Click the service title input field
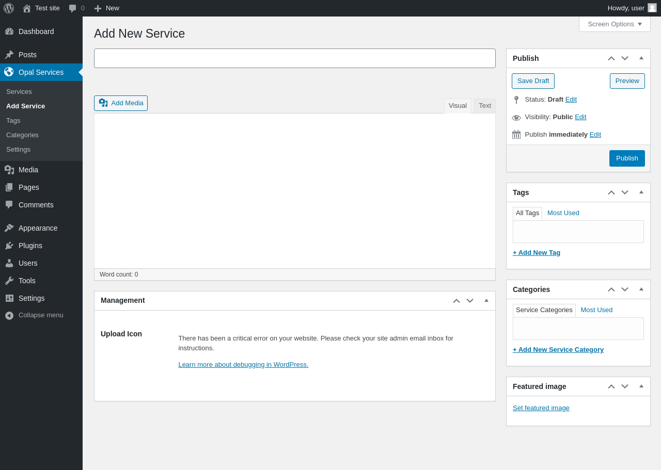661x470 pixels. (x=295, y=58)
